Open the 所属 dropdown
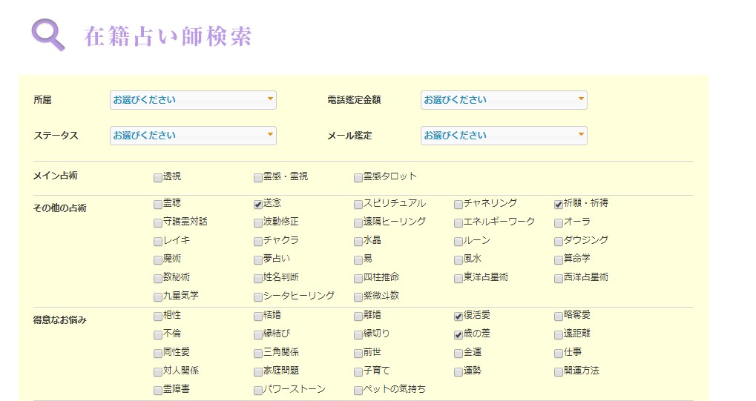 pos(193,100)
